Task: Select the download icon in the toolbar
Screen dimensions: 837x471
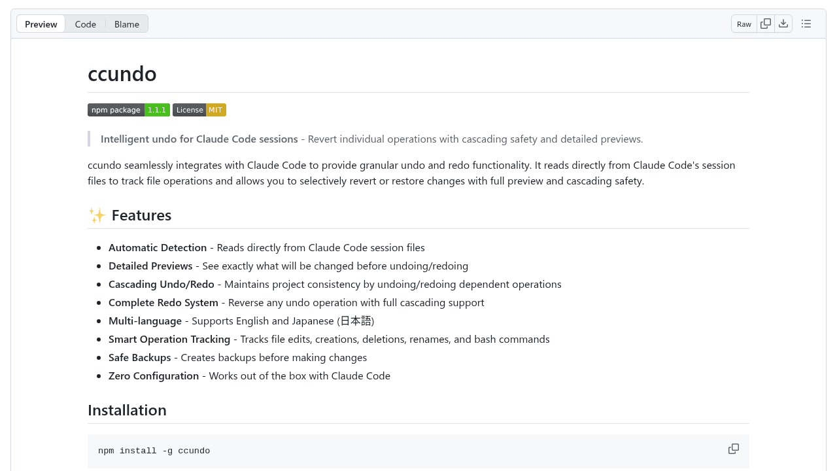Action: coord(783,24)
